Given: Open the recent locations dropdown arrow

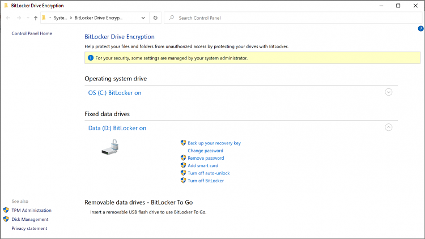Looking at the screenshot, I should 28,18.
